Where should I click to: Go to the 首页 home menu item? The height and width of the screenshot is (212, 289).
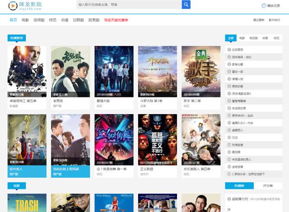(x=13, y=20)
